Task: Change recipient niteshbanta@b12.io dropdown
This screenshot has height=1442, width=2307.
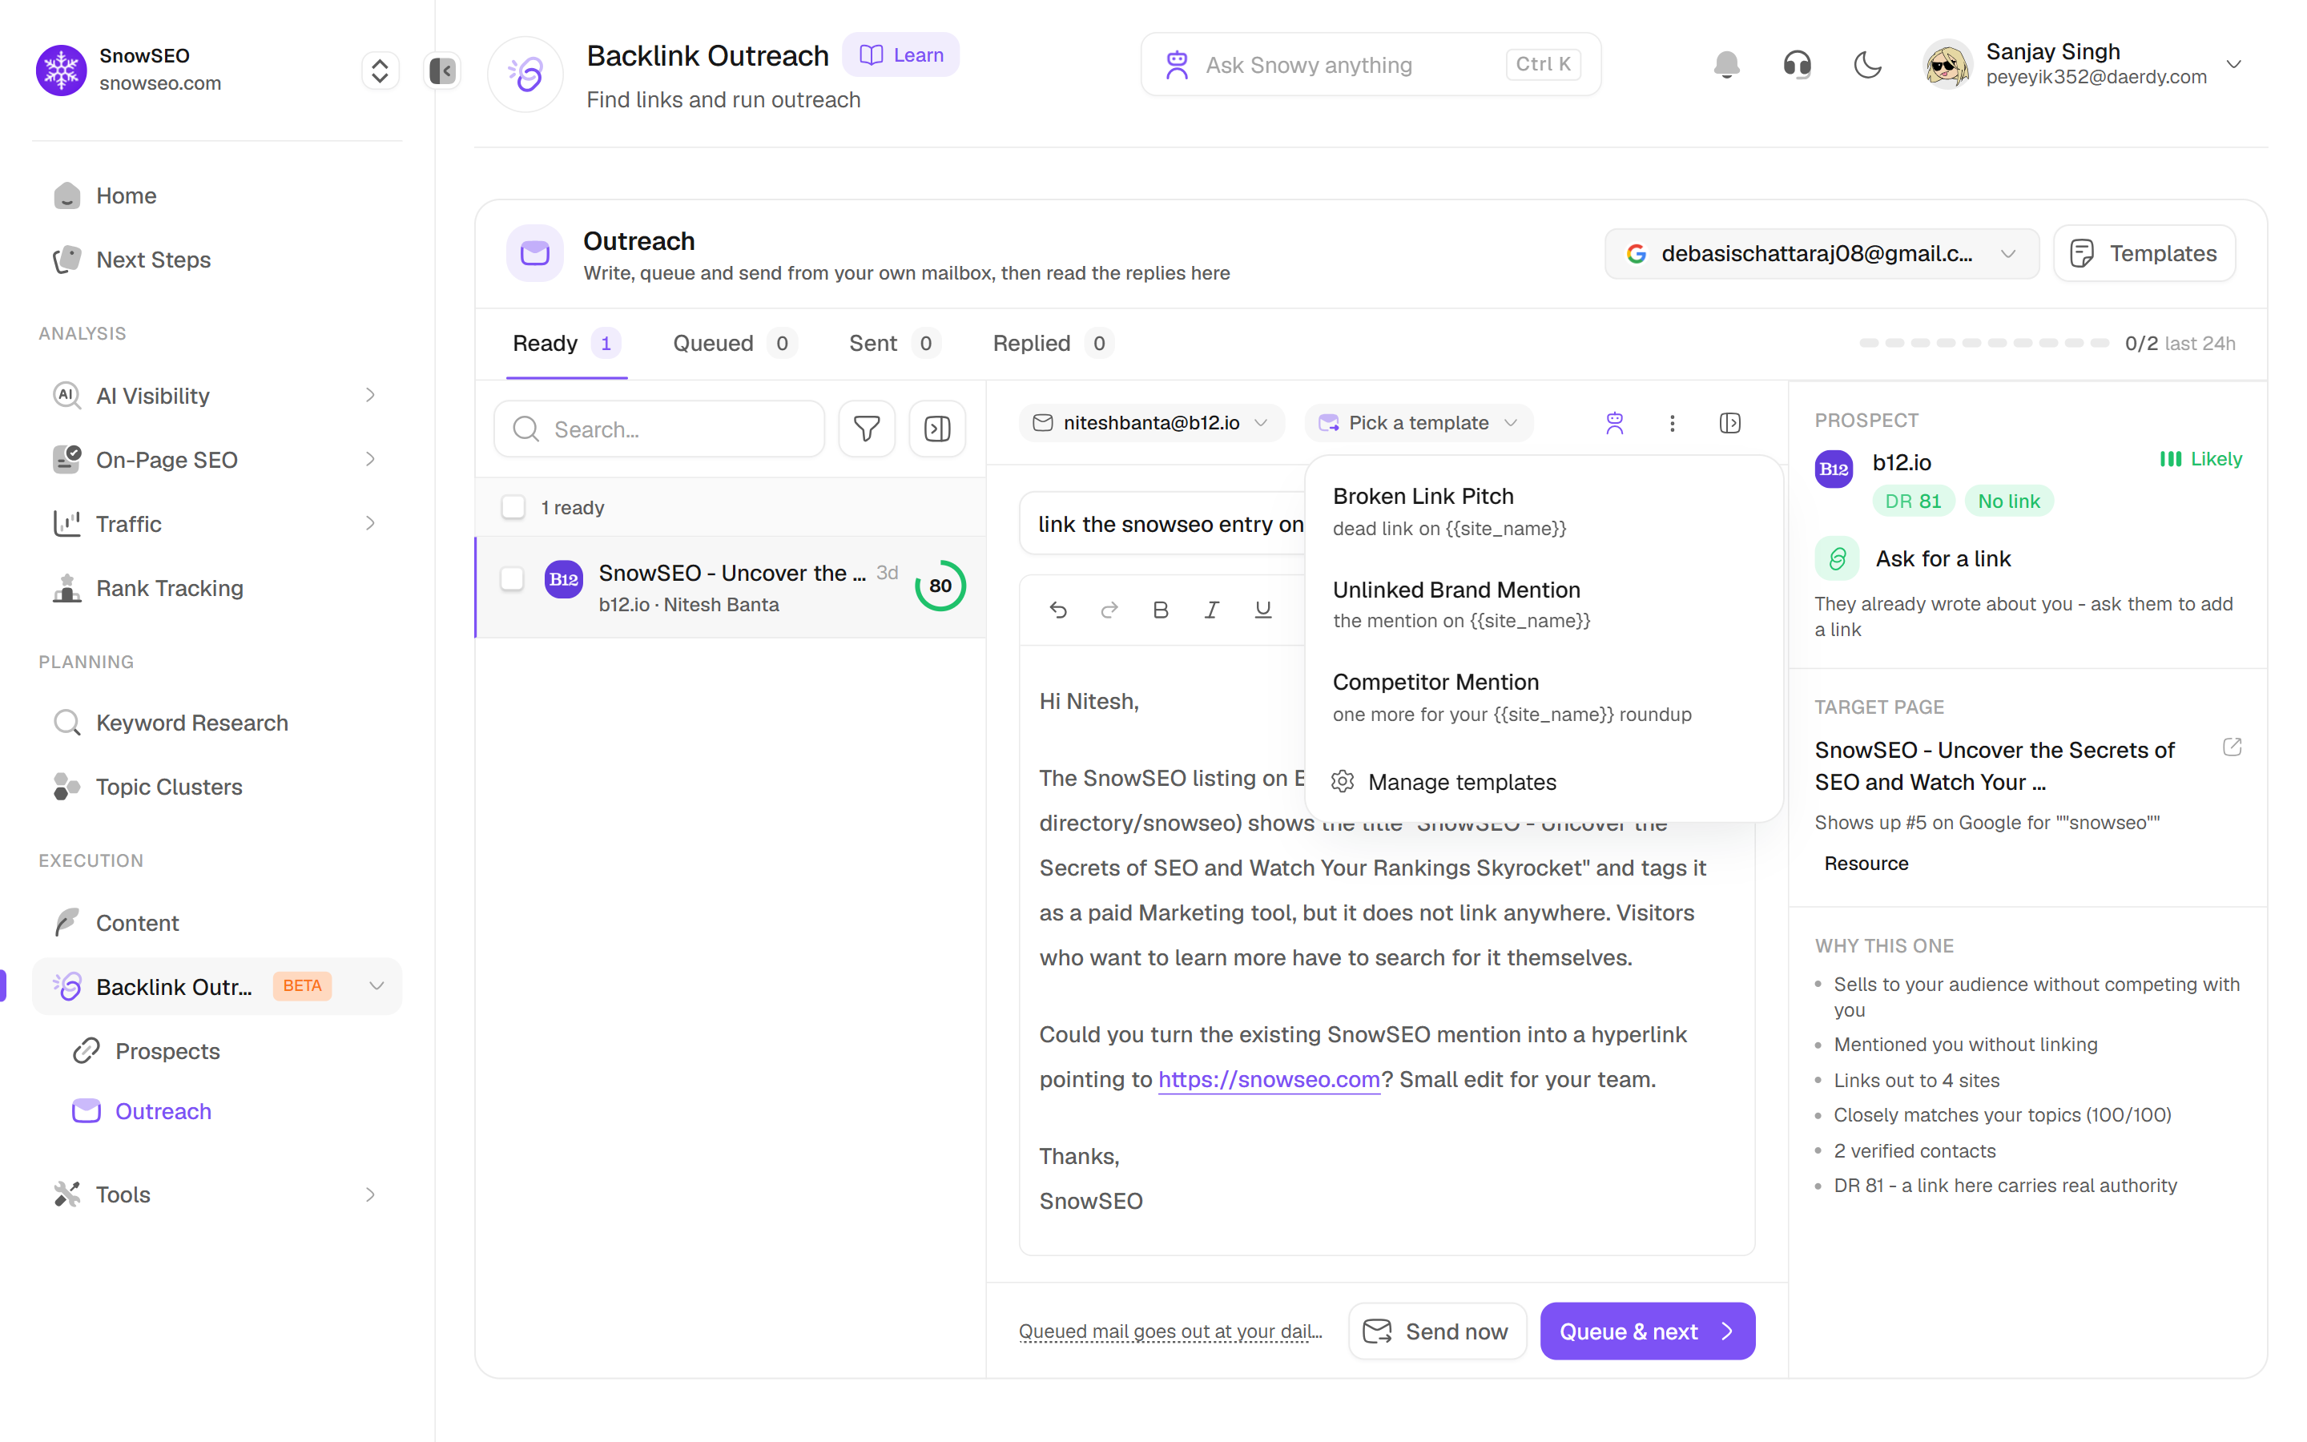Action: tap(1152, 422)
